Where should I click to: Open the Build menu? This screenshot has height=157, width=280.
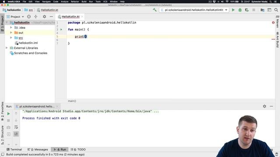(84, 2)
